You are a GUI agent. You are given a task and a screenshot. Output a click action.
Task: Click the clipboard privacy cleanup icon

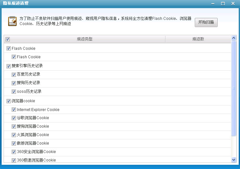[12, 21]
